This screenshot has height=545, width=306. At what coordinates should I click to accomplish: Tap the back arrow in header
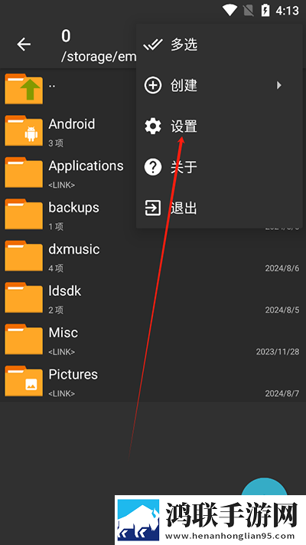24,44
